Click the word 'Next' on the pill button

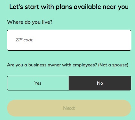[69, 108]
